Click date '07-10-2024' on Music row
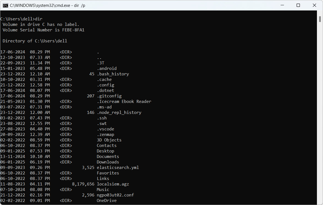The height and width of the screenshot is (205, 323). pos(13,190)
